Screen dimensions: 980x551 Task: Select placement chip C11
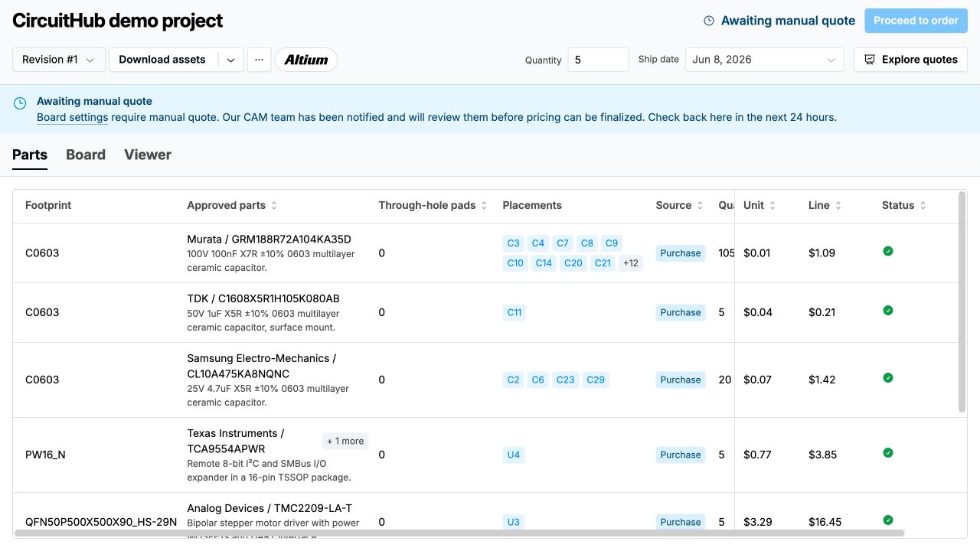coord(514,312)
